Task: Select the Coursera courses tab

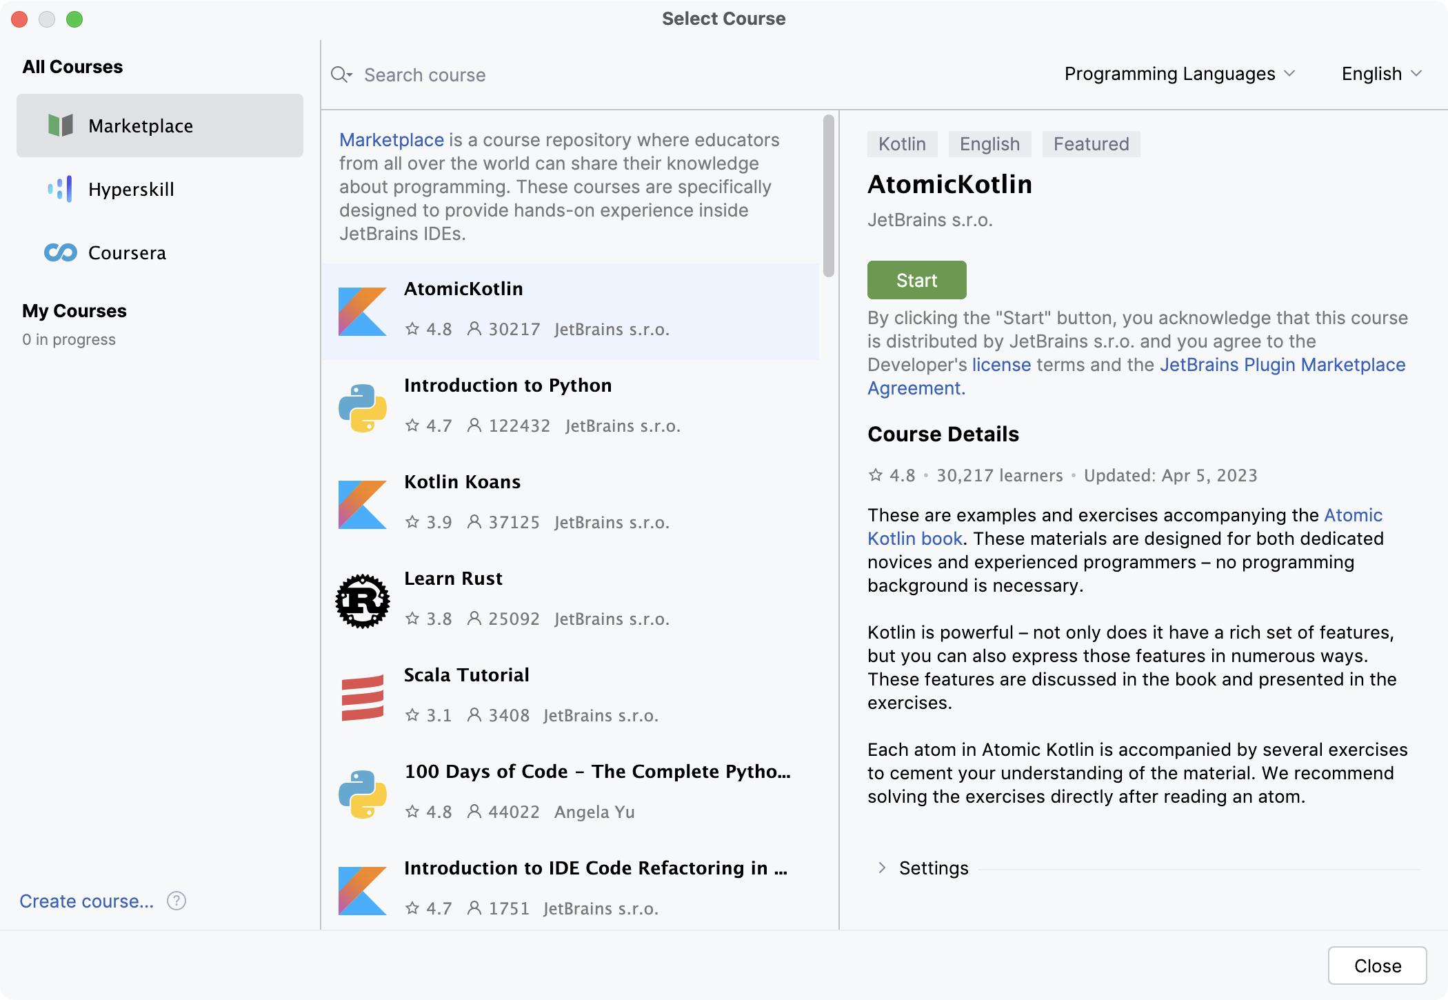Action: point(127,252)
